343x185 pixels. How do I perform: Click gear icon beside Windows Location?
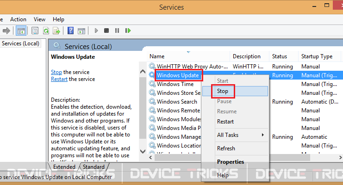(x=152, y=145)
